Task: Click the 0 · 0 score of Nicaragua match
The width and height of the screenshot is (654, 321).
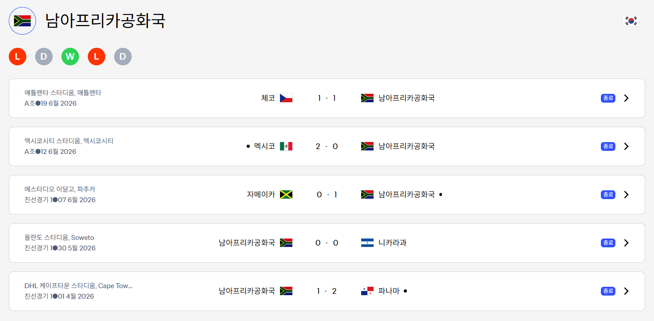Action: 327,243
